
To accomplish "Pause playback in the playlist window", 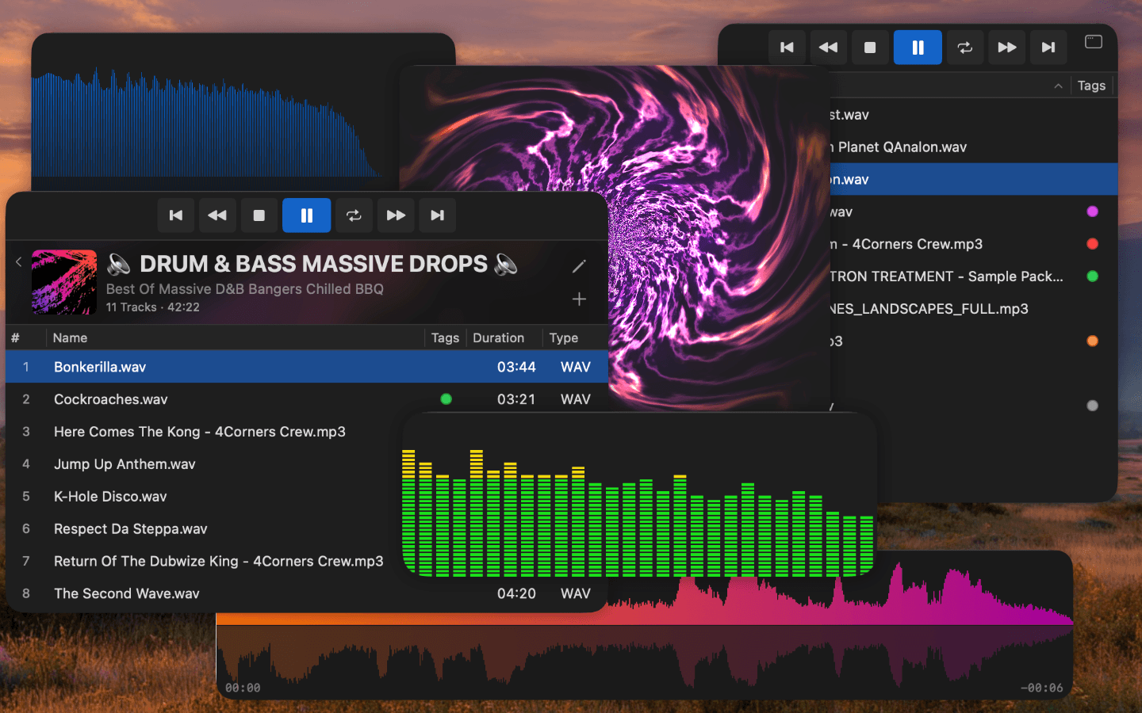I will (306, 215).
